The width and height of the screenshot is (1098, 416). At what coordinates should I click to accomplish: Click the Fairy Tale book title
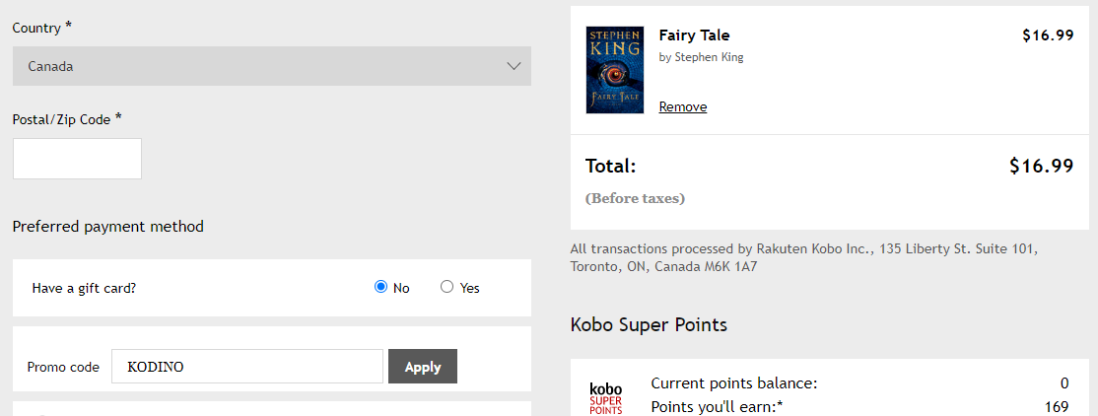694,35
